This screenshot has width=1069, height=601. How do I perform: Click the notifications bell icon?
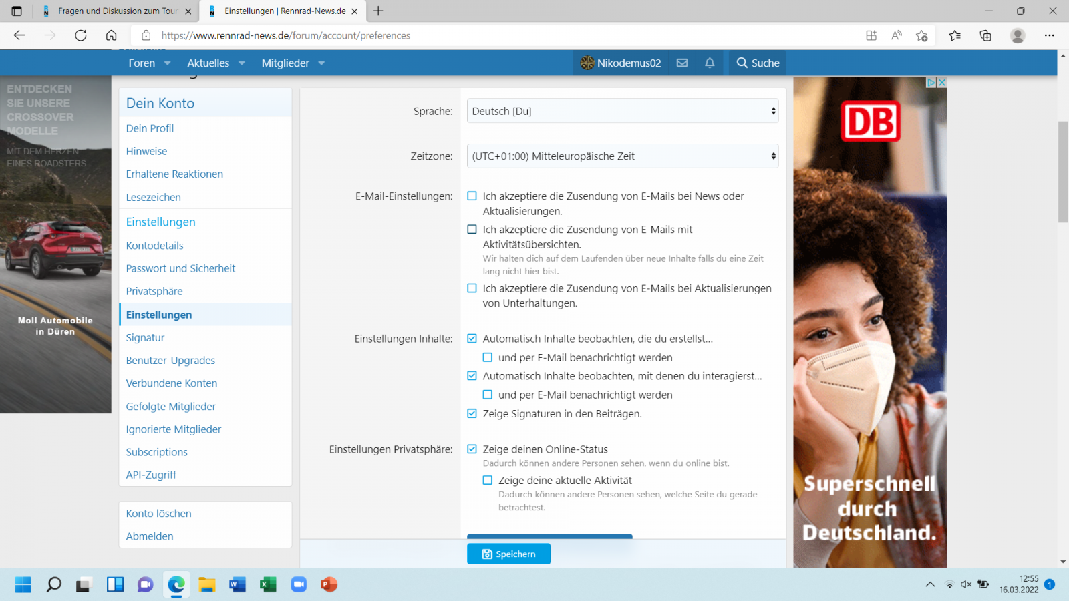[710, 63]
